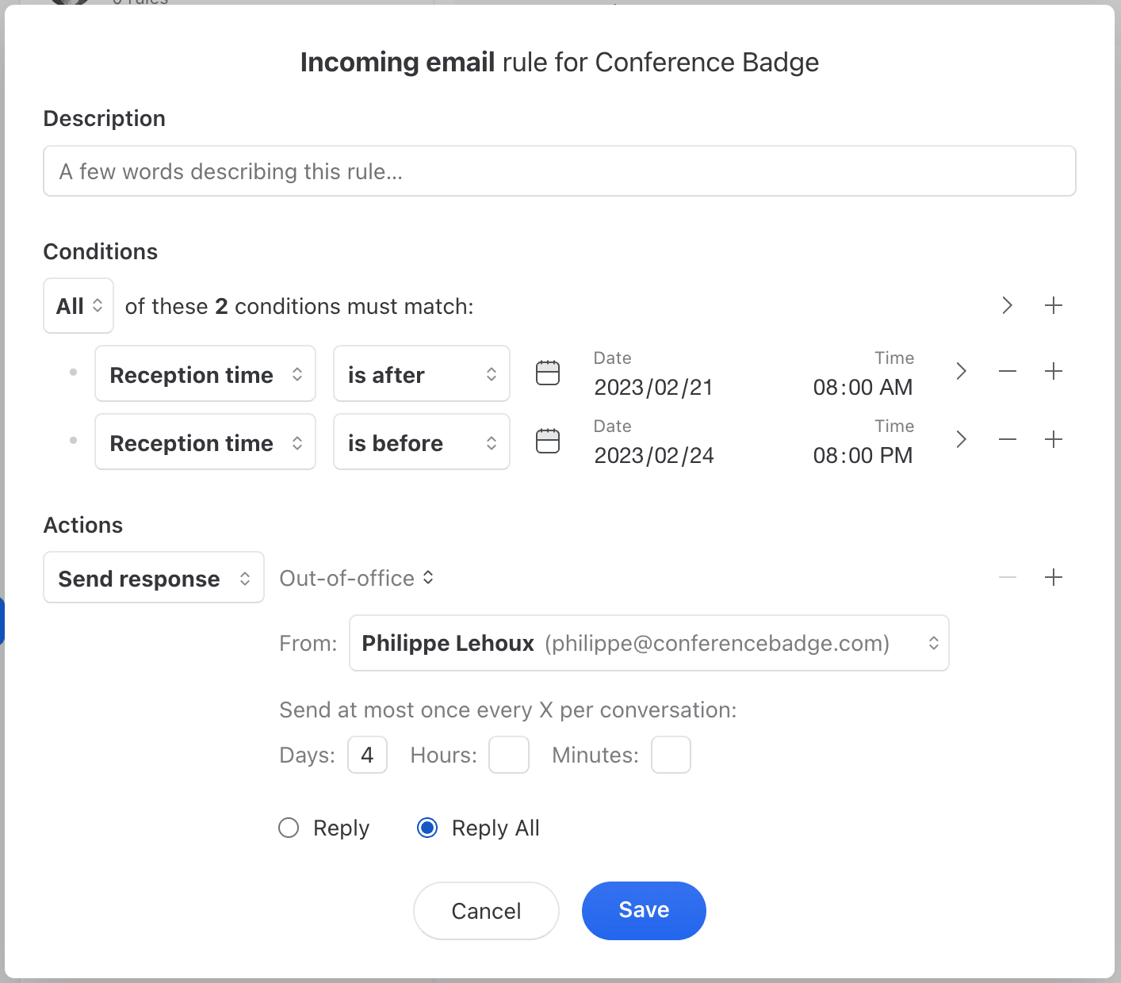This screenshot has height=983, width=1121.
Task: Click the date value 2023/02/24
Action: point(653,455)
